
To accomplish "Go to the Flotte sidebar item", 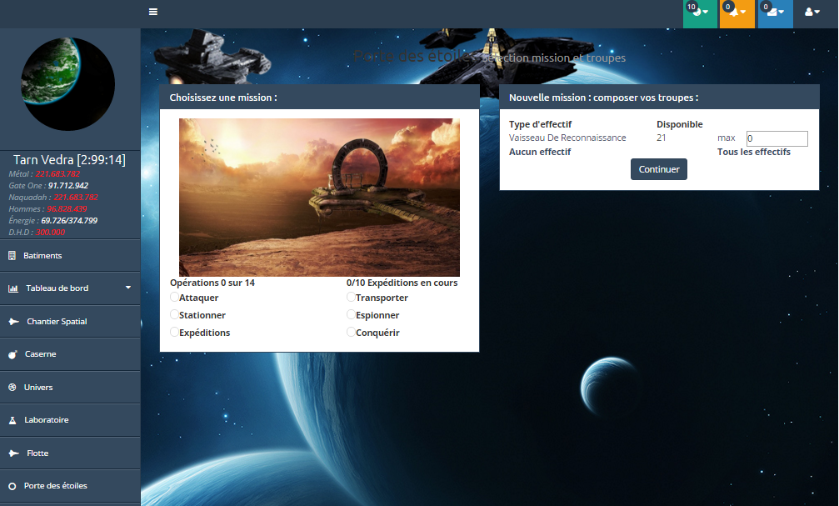I will pyautogui.click(x=70, y=453).
